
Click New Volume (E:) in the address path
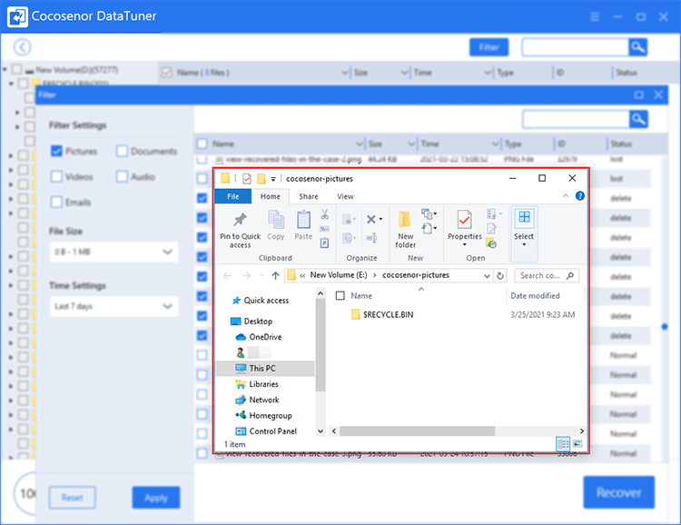tap(339, 275)
